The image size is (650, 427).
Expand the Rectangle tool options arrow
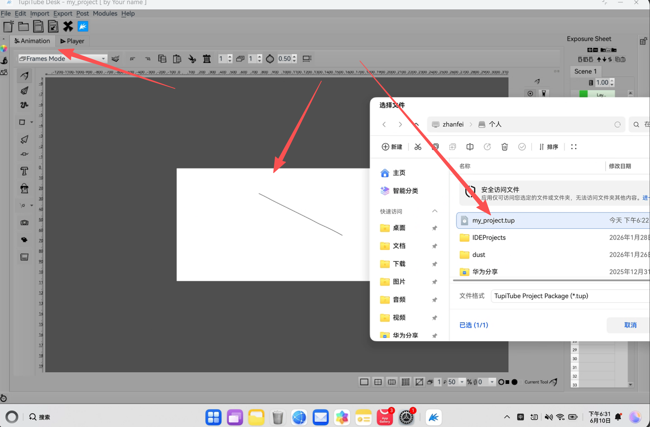point(32,122)
